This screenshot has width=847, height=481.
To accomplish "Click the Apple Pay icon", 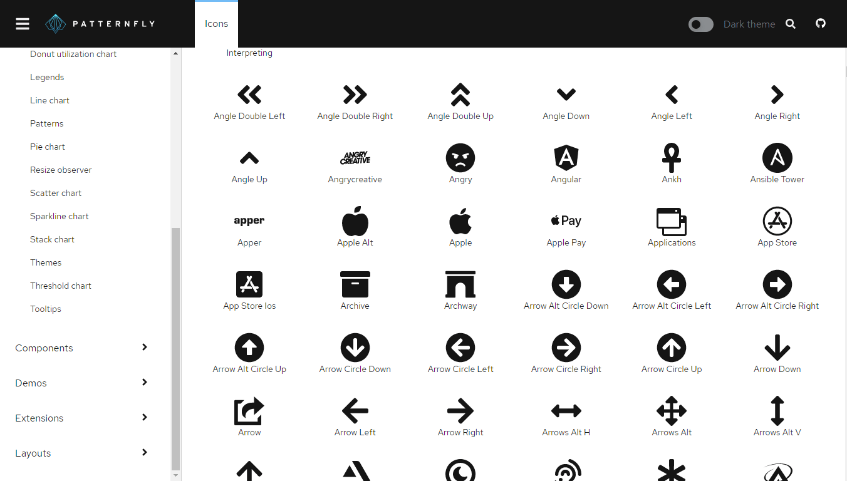I will click(x=566, y=221).
